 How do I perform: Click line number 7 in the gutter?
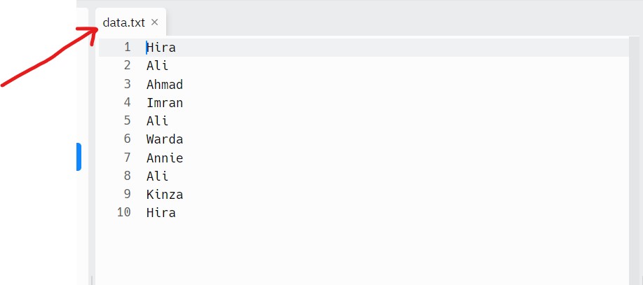(x=127, y=158)
